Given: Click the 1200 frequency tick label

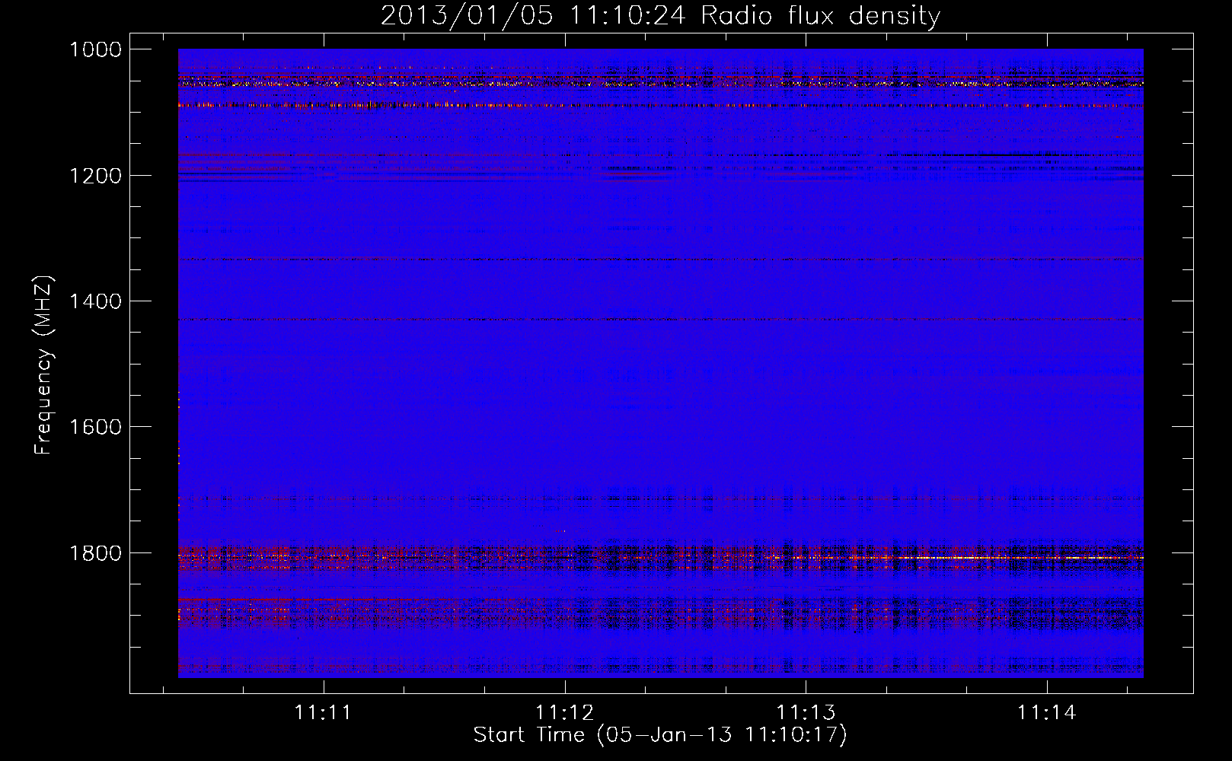Looking at the screenshot, I should tap(95, 176).
